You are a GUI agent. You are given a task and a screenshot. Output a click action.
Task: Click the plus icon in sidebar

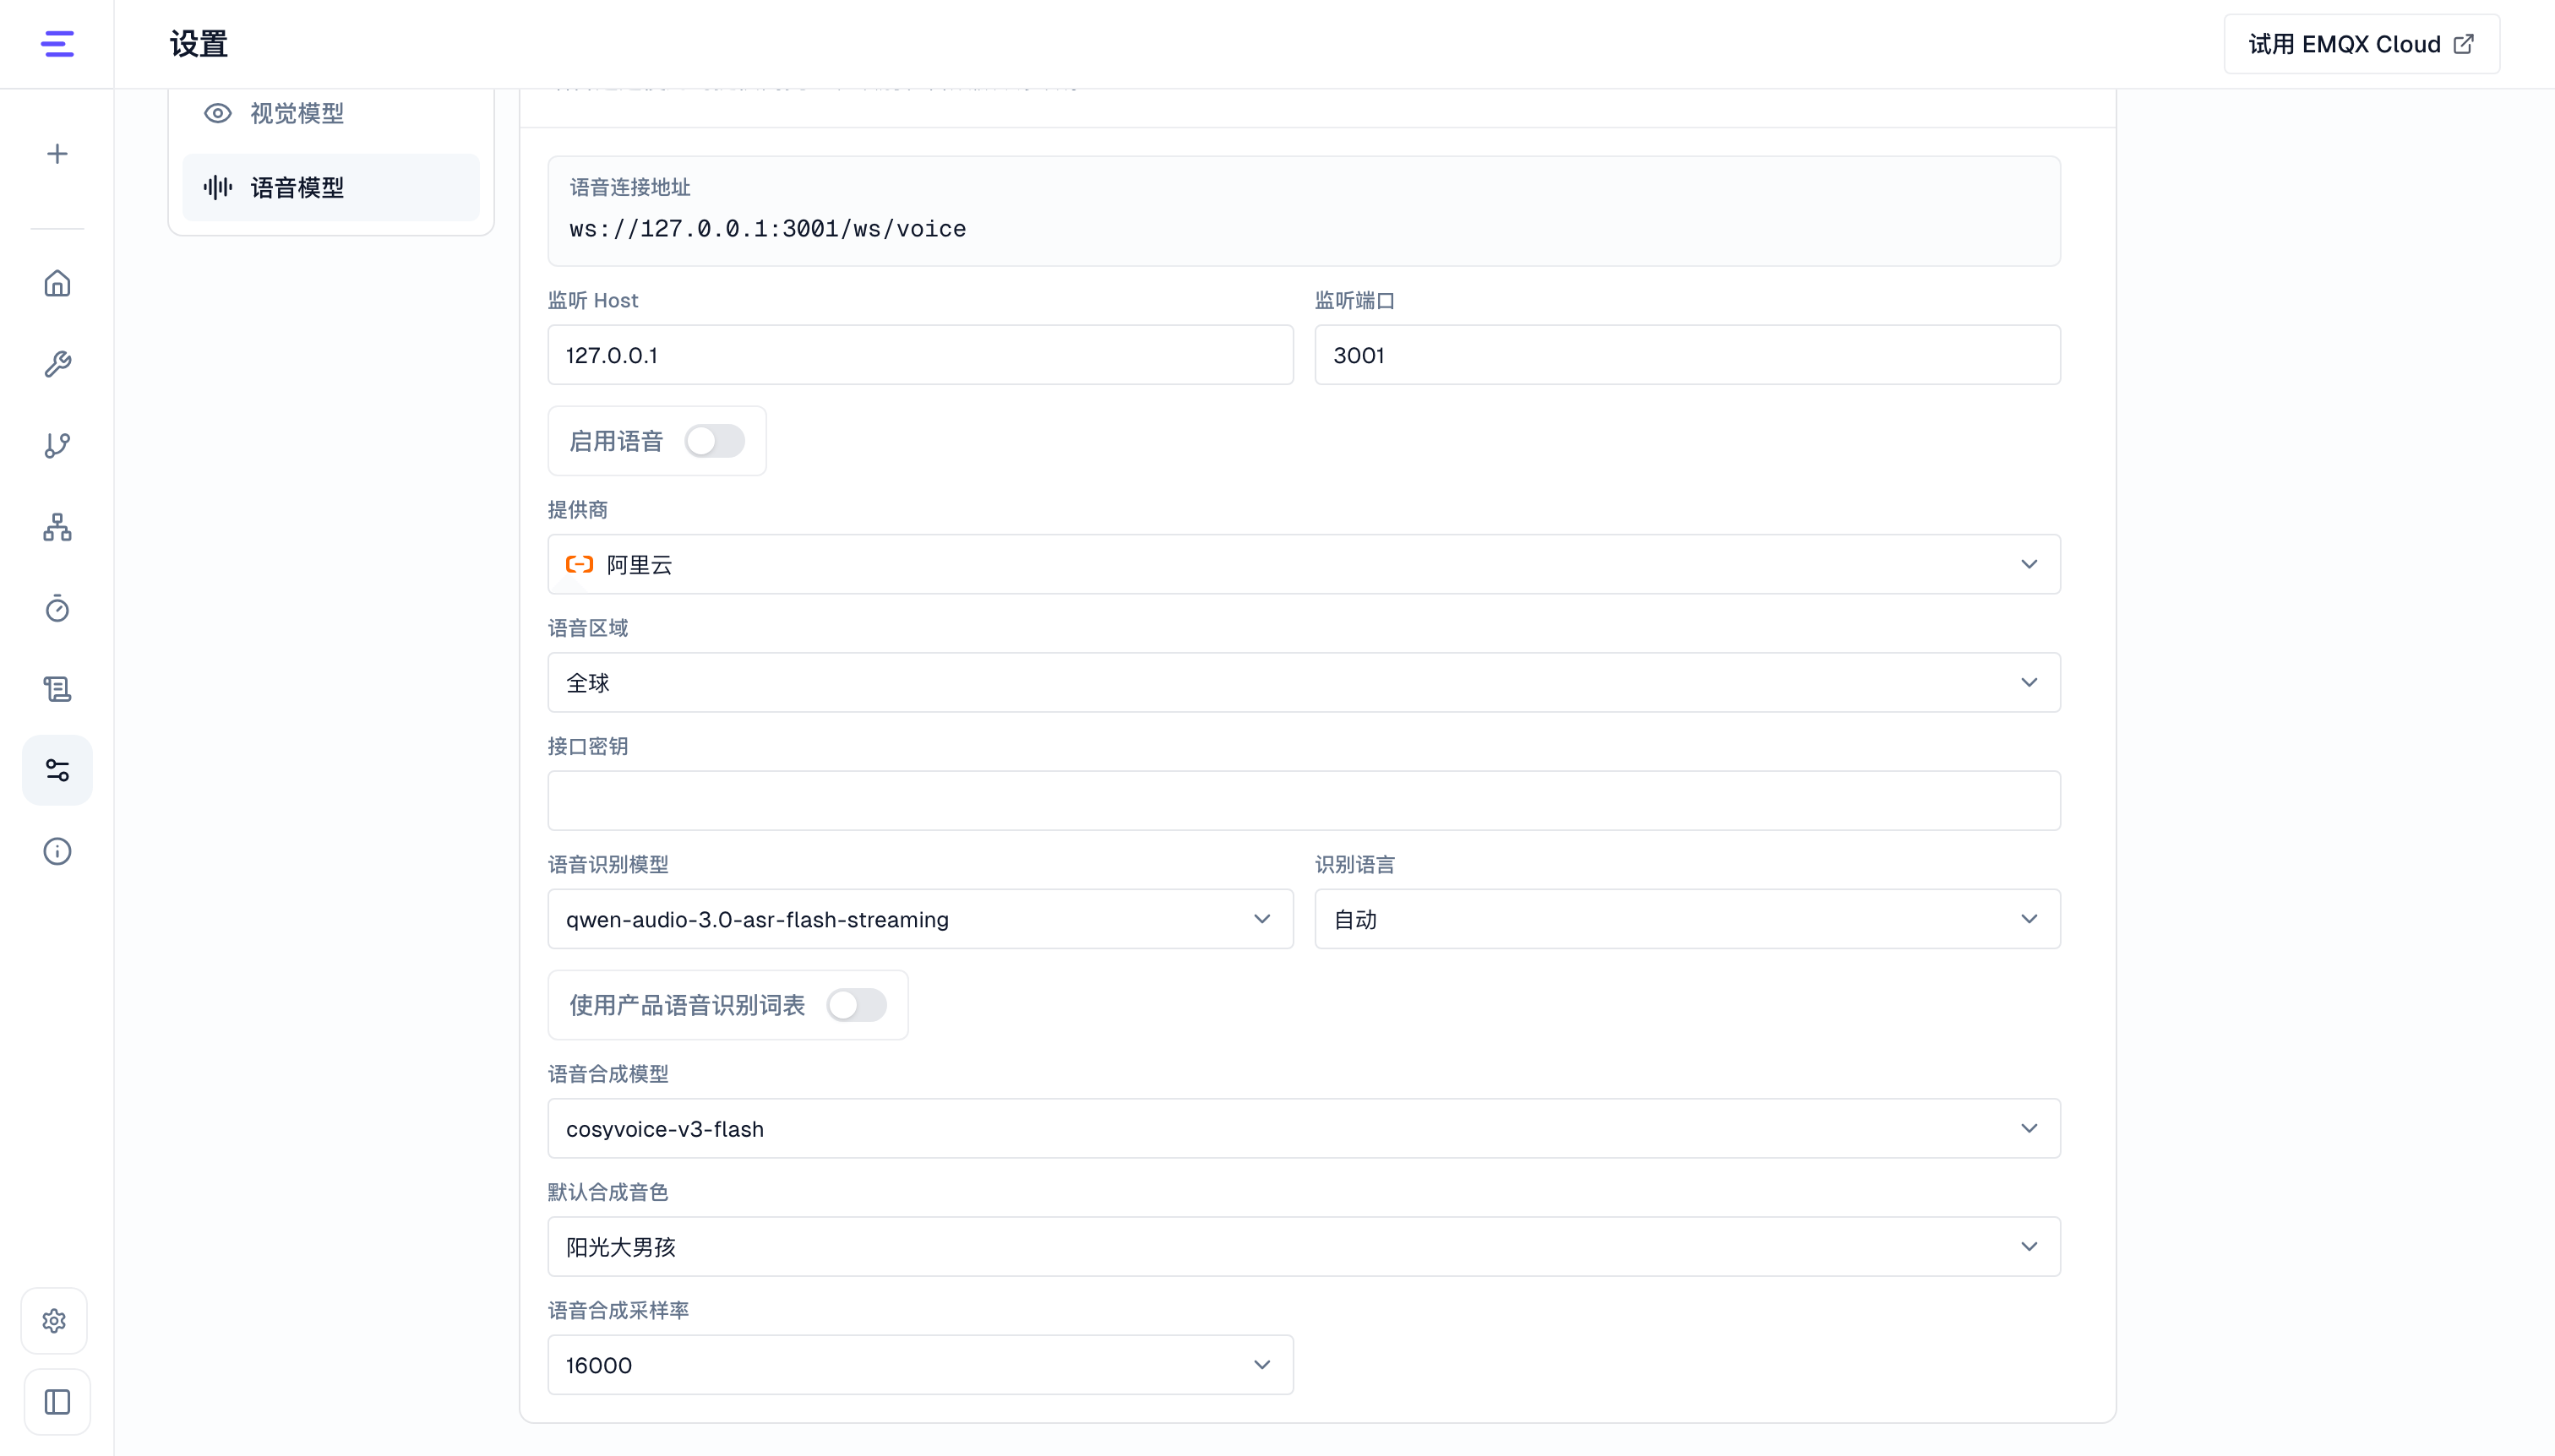click(57, 154)
